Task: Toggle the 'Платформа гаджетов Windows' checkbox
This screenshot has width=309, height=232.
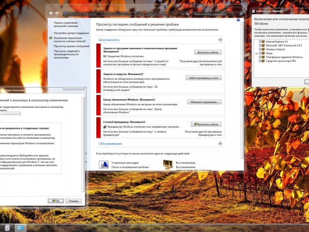Action: tap(260, 57)
